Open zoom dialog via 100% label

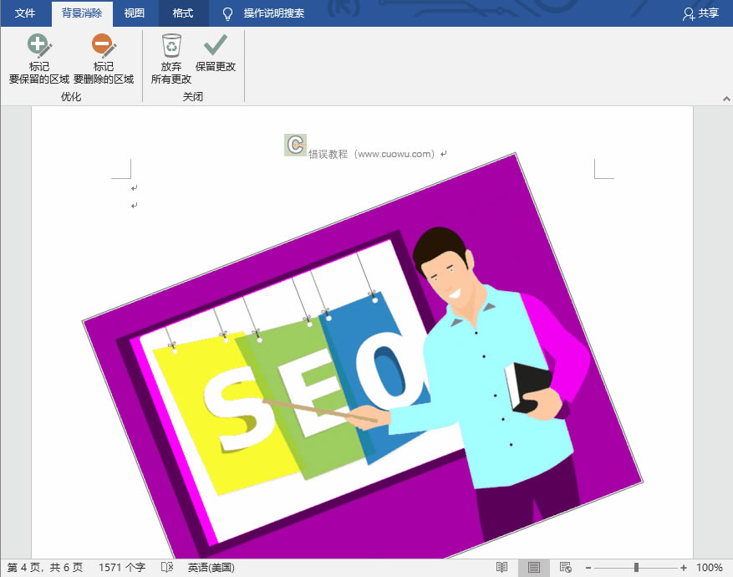tap(709, 568)
